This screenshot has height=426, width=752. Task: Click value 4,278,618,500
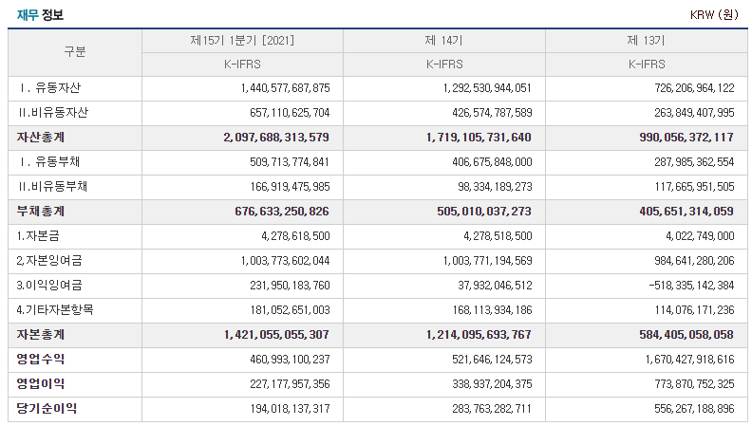pos(296,236)
